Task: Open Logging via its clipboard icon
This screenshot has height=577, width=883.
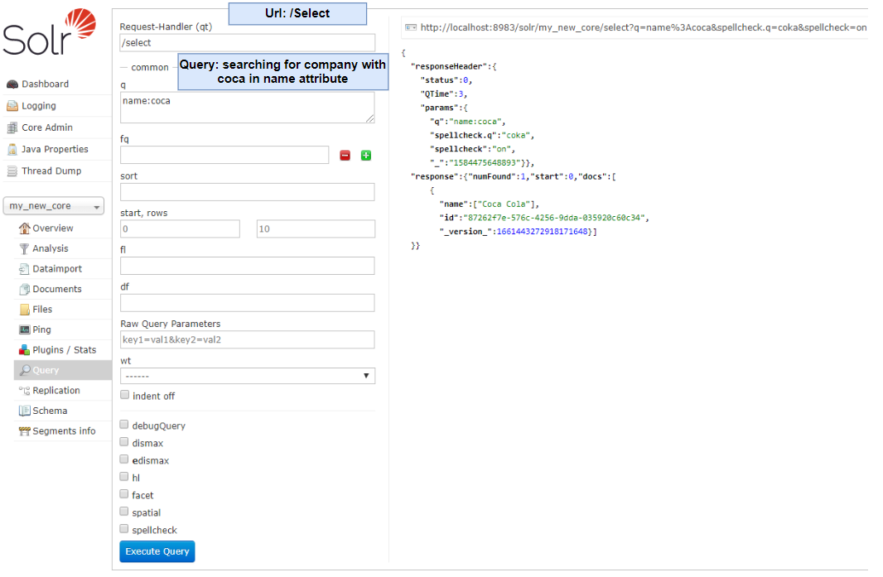Action: pyautogui.click(x=12, y=106)
